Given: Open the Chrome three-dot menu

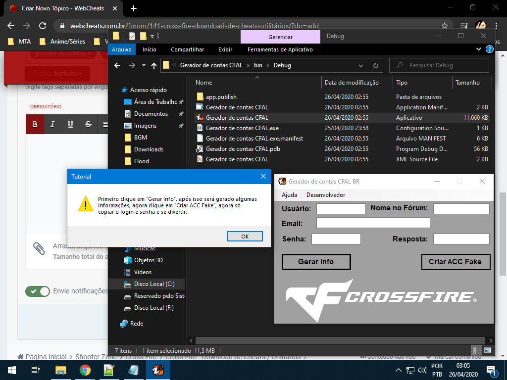Looking at the screenshot, I should point(496,26).
